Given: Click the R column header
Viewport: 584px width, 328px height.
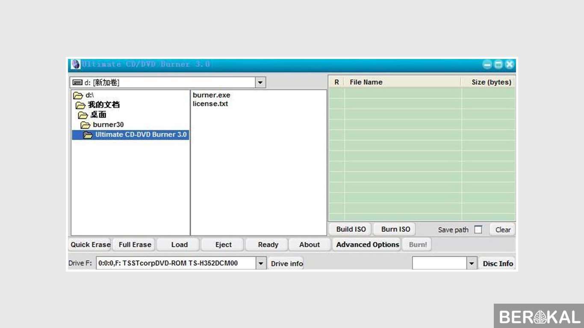Looking at the screenshot, I should (x=336, y=82).
